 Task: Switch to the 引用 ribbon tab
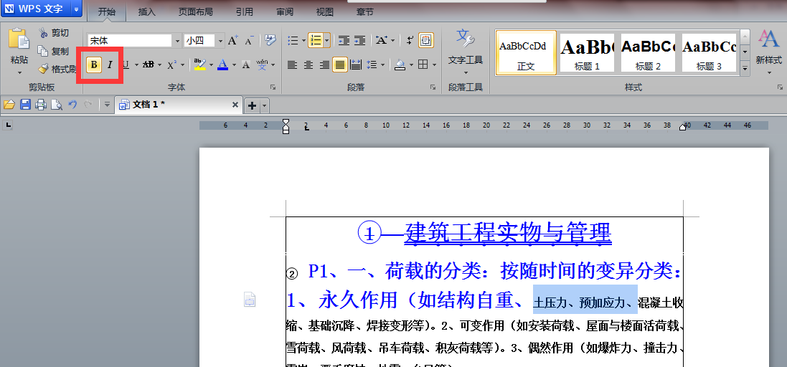tap(245, 12)
